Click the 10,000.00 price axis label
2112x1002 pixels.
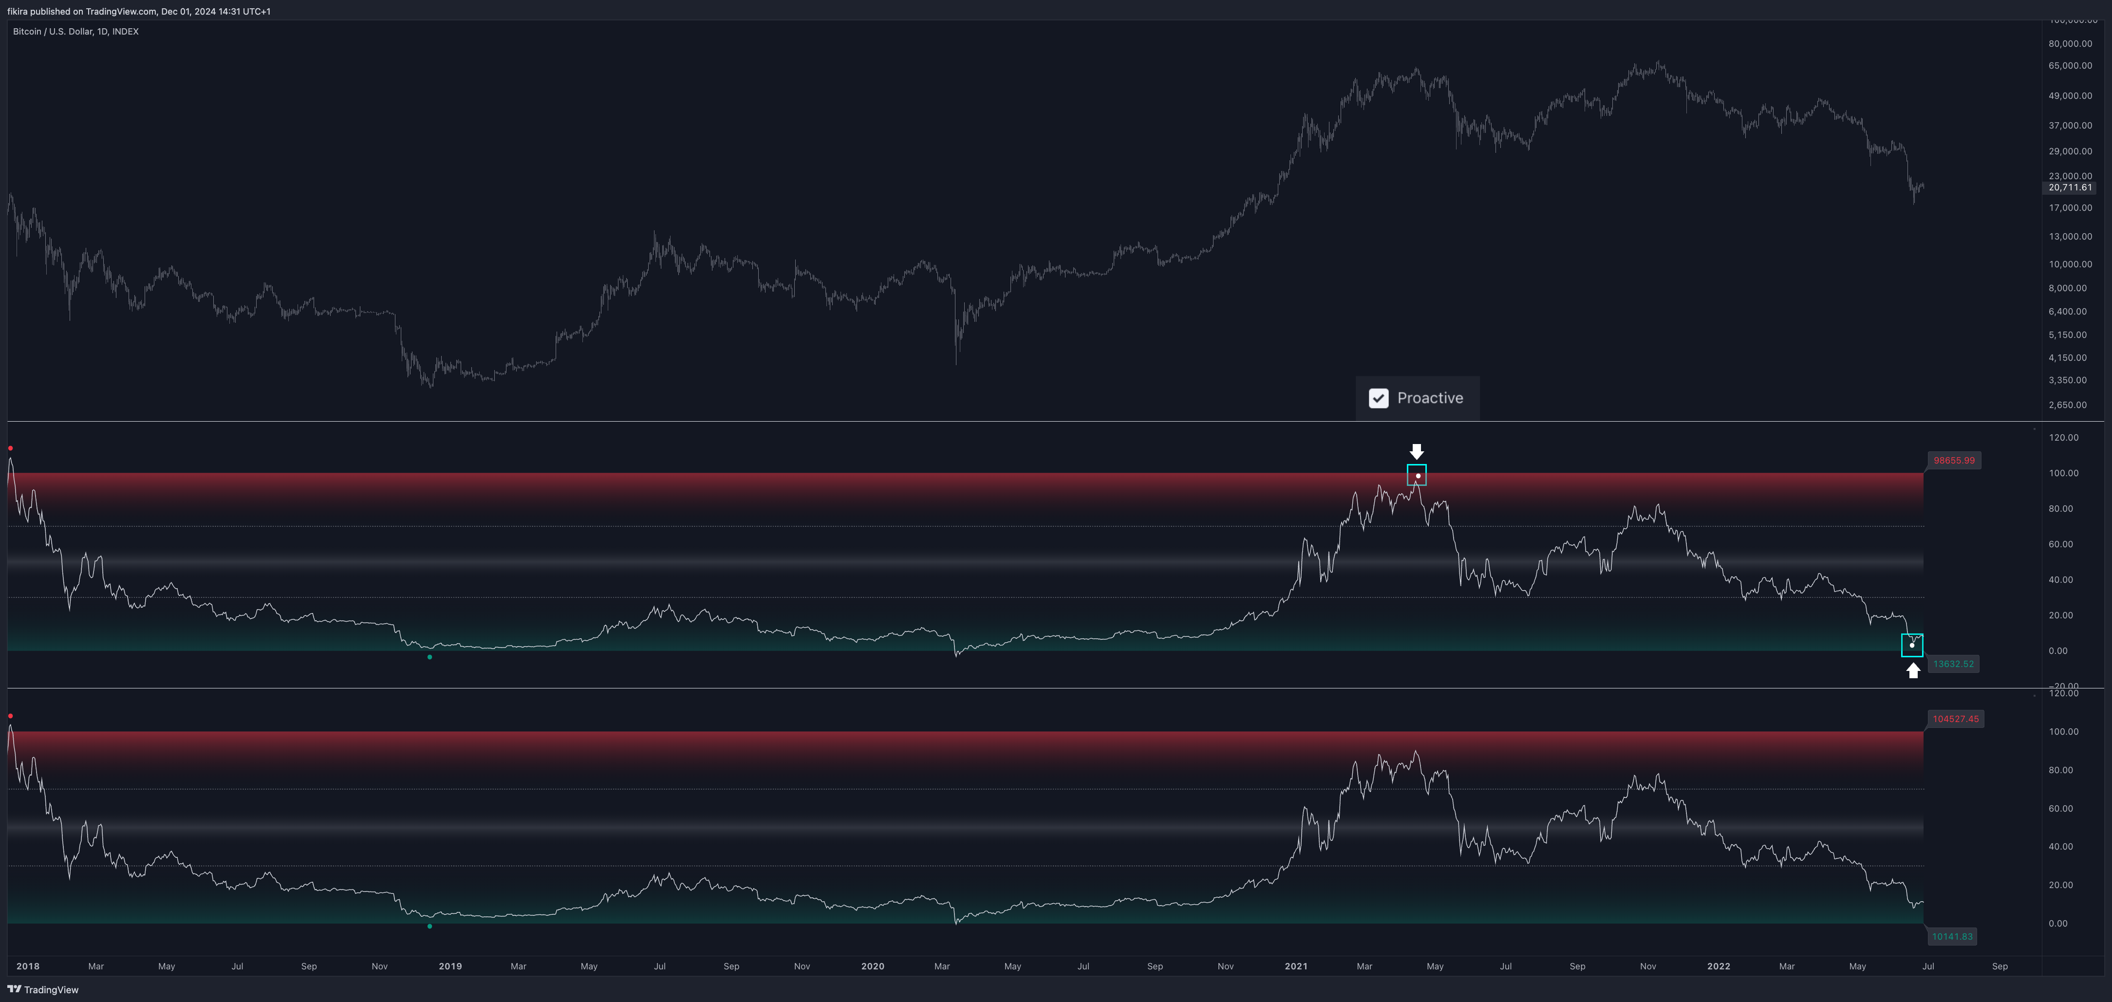point(2070,264)
